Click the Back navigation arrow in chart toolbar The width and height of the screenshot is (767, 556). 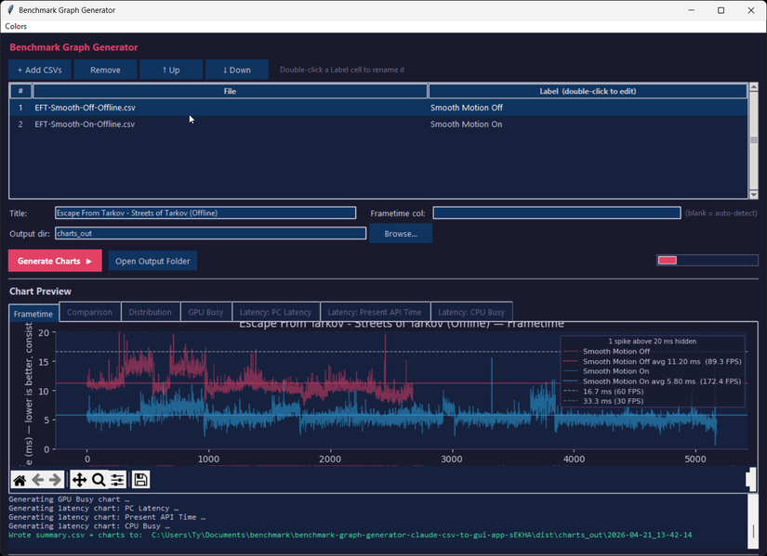[x=36, y=480]
